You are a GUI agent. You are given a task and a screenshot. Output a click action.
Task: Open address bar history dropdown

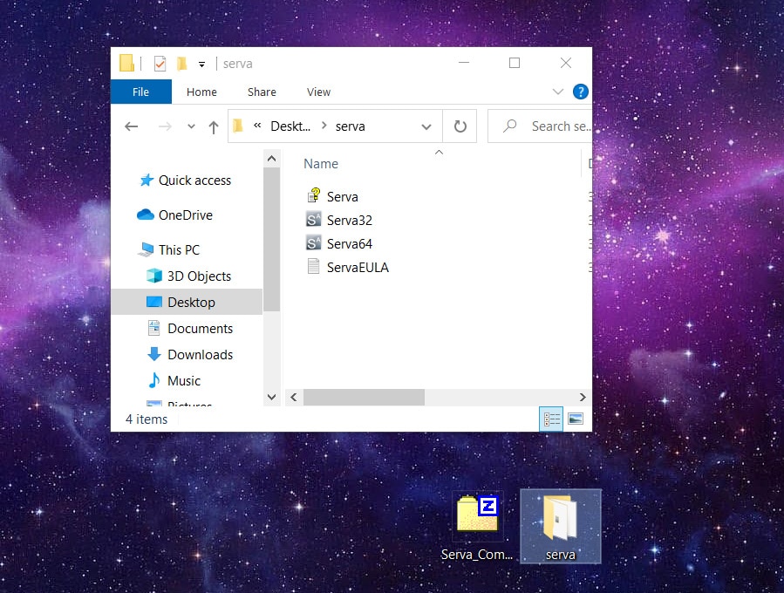(426, 127)
